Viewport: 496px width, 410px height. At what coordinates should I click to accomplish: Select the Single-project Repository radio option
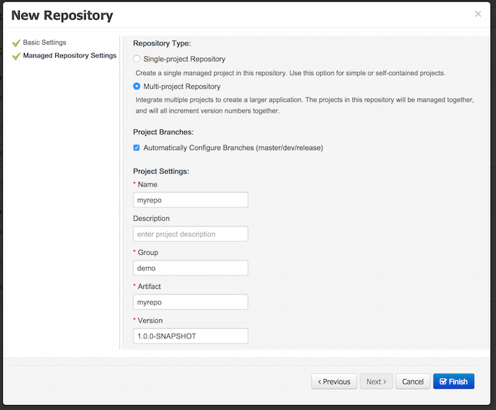[137, 59]
